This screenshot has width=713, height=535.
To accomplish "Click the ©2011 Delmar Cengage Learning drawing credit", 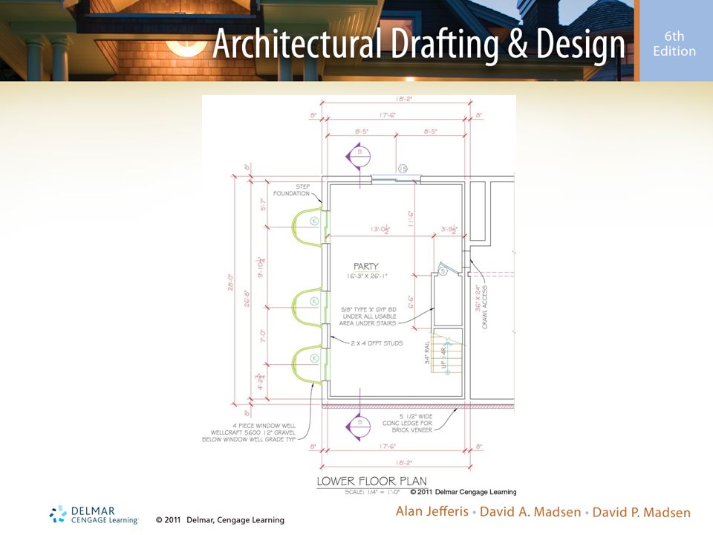I will (x=463, y=492).
